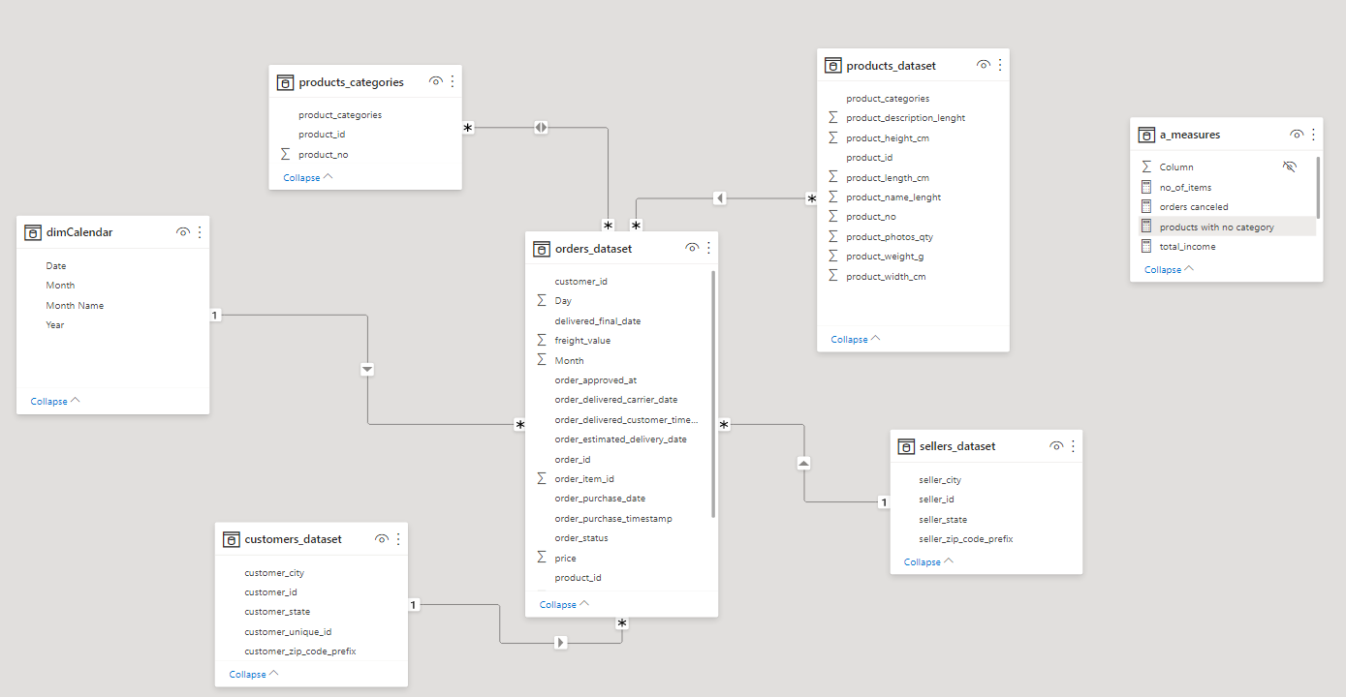Screen dimensions: 1346x697
Task: Toggle visibility eye of products_categories table
Action: 436,82
